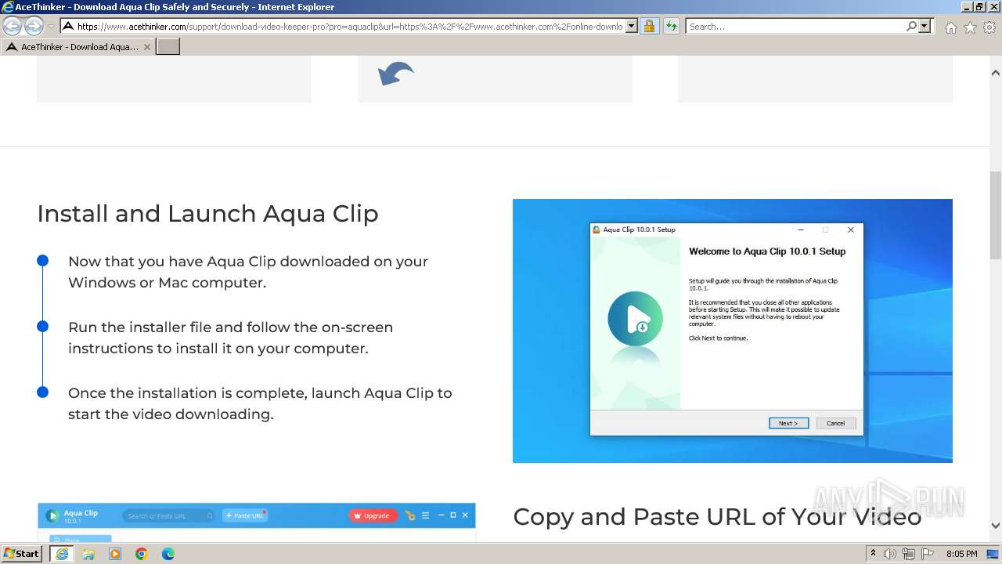Click the network tray icon

coord(909,554)
